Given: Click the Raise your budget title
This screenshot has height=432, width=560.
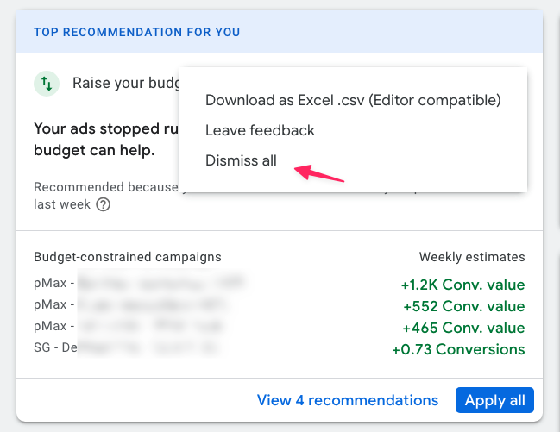Looking at the screenshot, I should pyautogui.click(x=126, y=83).
